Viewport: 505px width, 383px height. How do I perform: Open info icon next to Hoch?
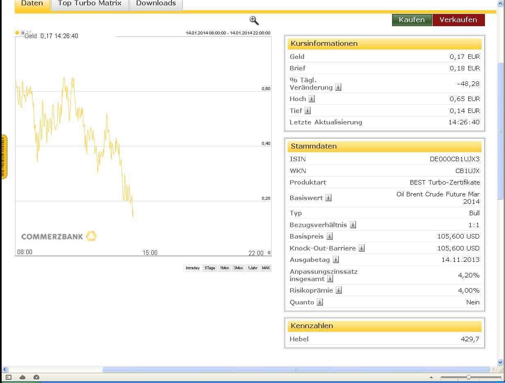[x=311, y=99]
